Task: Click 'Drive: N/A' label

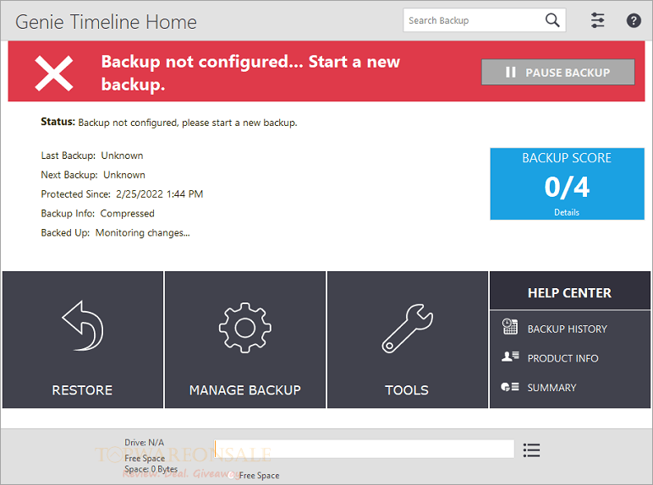Action: [144, 442]
